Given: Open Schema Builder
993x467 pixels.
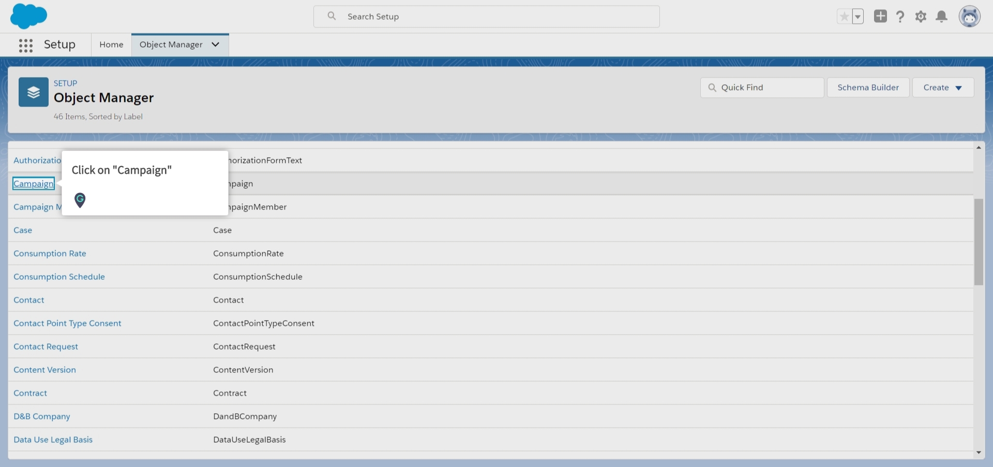Looking at the screenshot, I should (x=868, y=87).
